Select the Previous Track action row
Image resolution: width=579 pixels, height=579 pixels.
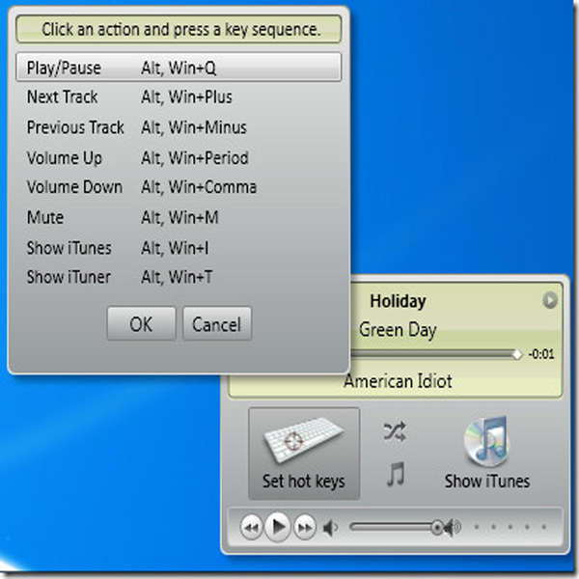pyautogui.click(x=179, y=127)
